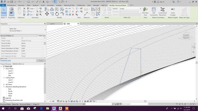Click the Properties help link
Image resolution: width=198 pixels, height=111 pixels.
(x=6, y=60)
